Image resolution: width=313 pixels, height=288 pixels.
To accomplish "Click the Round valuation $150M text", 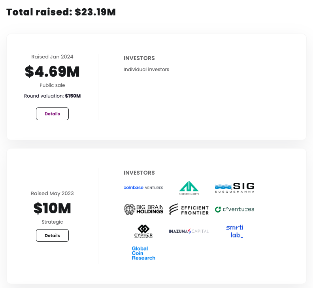I will [52, 96].
